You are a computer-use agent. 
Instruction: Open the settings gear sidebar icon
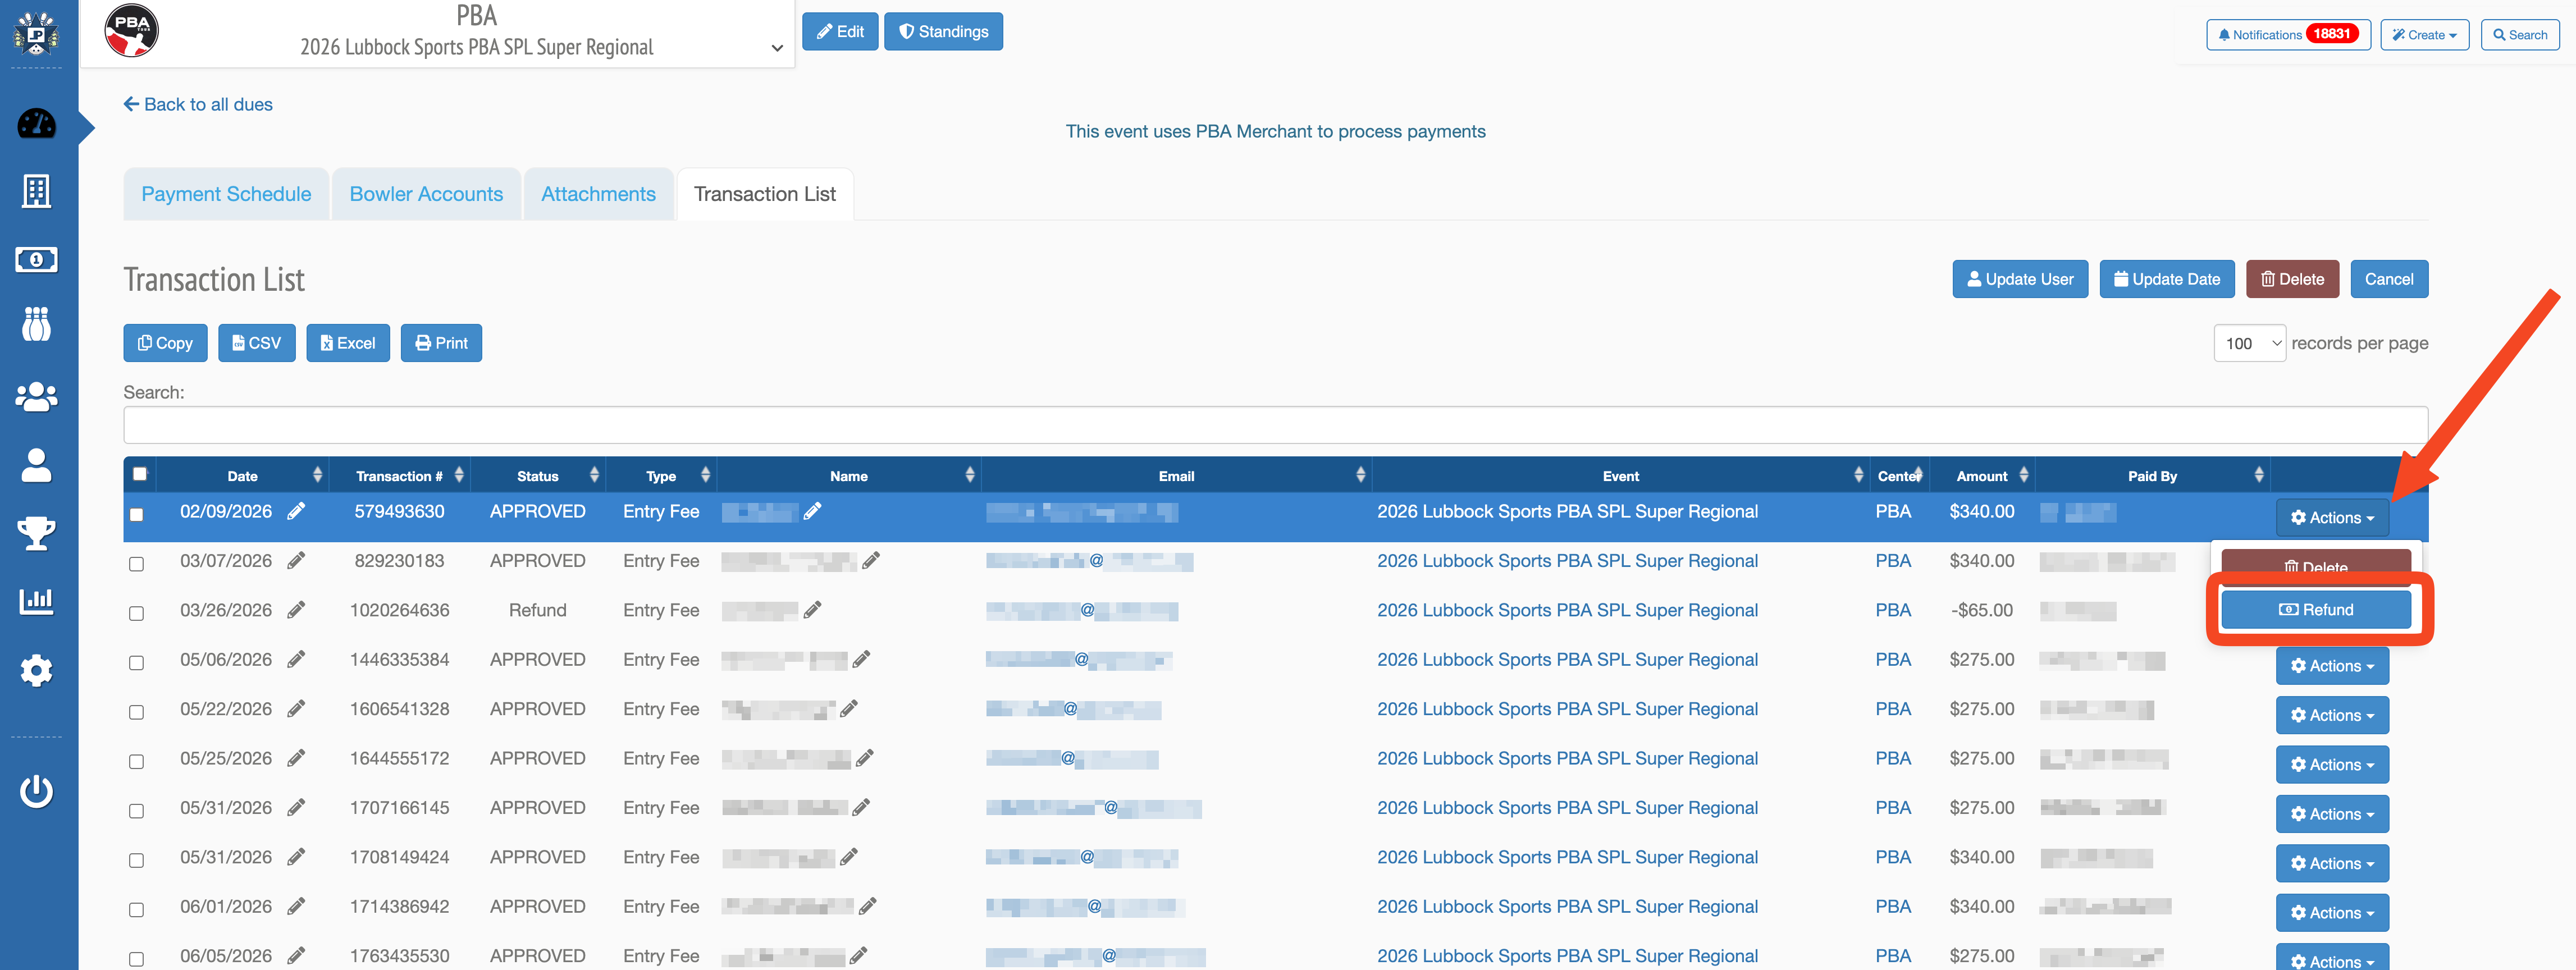pos(37,670)
